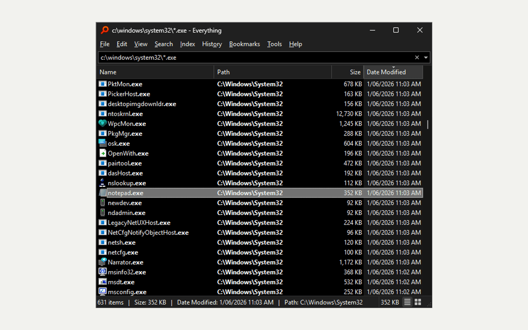Click 'Size: 352 KB' status entry

pos(150,302)
